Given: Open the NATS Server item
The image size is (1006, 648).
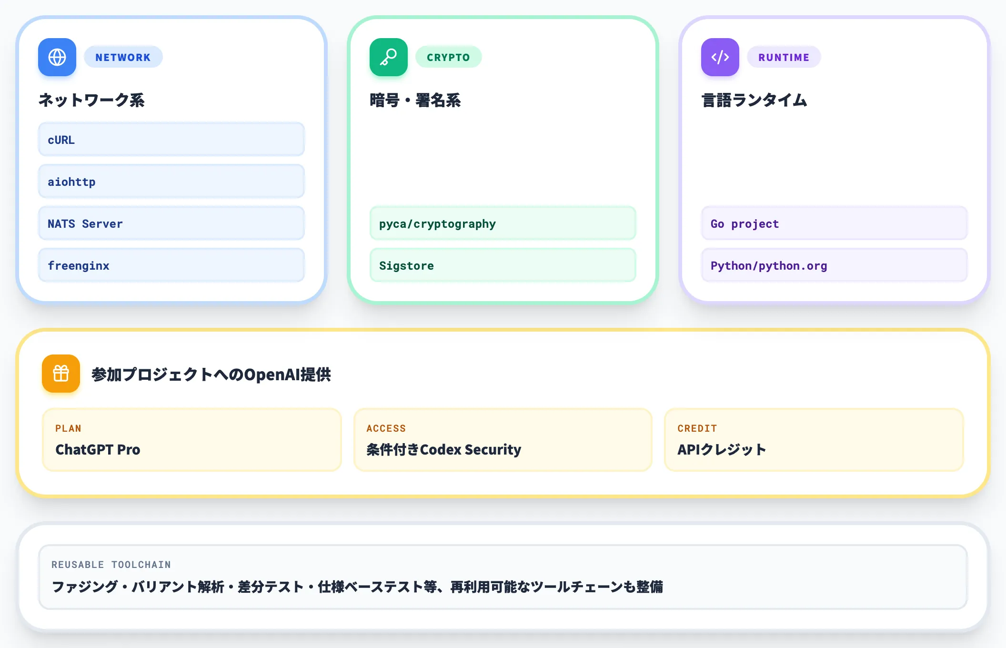Looking at the screenshot, I should click(171, 223).
